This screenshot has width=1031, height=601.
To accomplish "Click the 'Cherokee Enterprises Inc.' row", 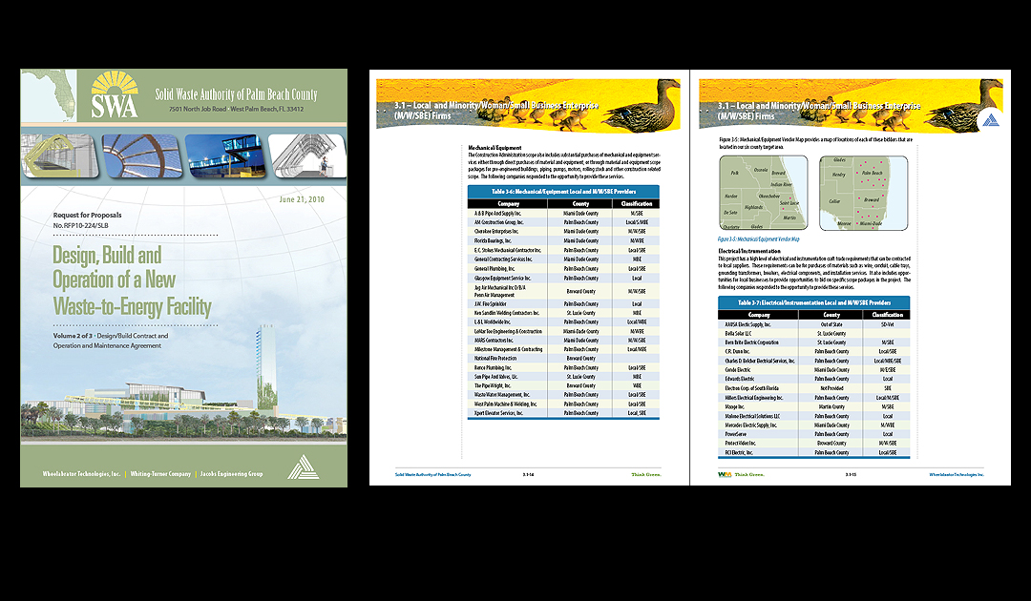I will point(563,232).
